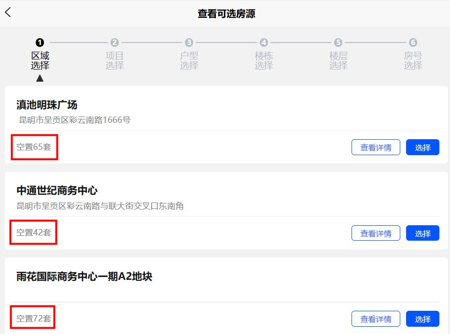
Task: Jump to the 楼栋选择 step label
Action: (x=264, y=60)
